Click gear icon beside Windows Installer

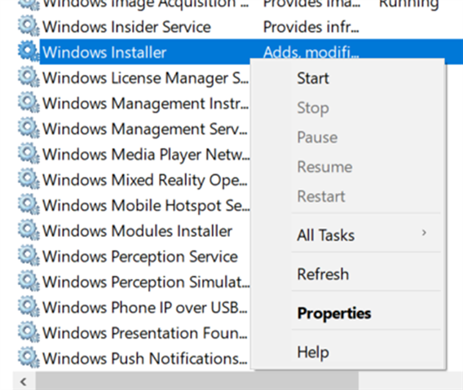[x=29, y=52]
